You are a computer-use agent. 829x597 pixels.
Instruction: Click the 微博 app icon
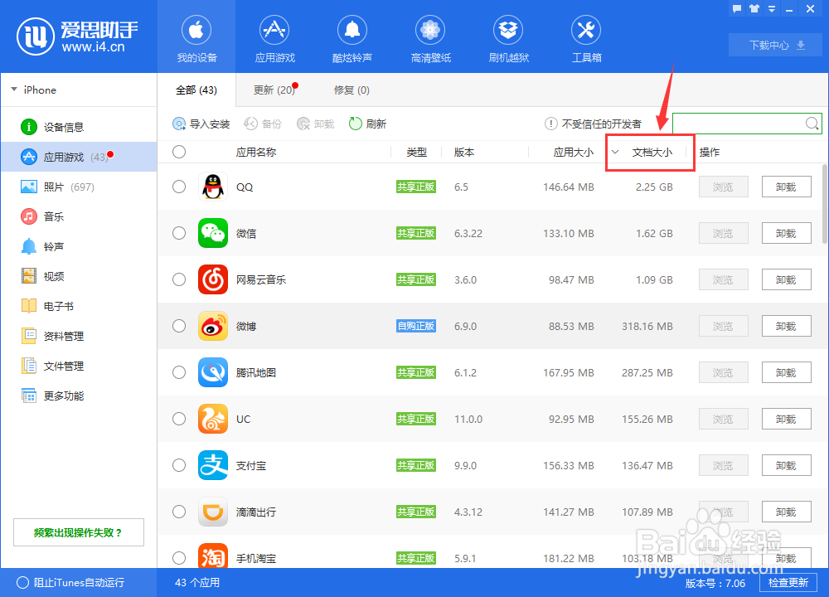(x=212, y=326)
